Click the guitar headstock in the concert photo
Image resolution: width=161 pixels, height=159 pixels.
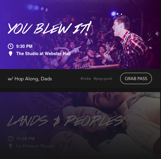tap(83, 67)
